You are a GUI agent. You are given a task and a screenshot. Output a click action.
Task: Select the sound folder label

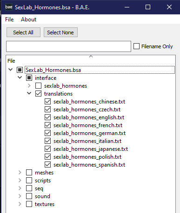(42, 196)
